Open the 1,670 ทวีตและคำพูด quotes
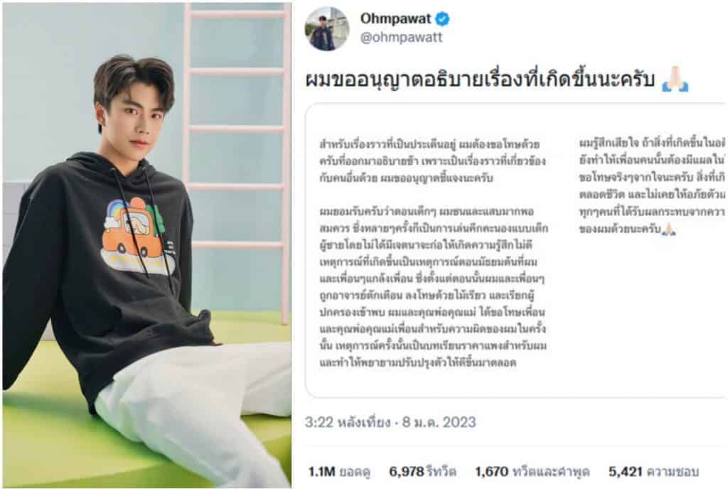This screenshot has height=491, width=728. (x=532, y=472)
